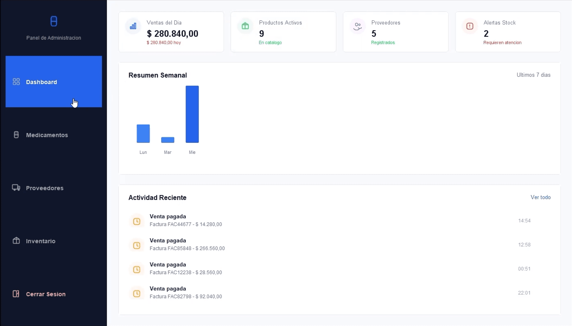
Task: Click the pill logo above Panel de Administracion
Action: 54,21
